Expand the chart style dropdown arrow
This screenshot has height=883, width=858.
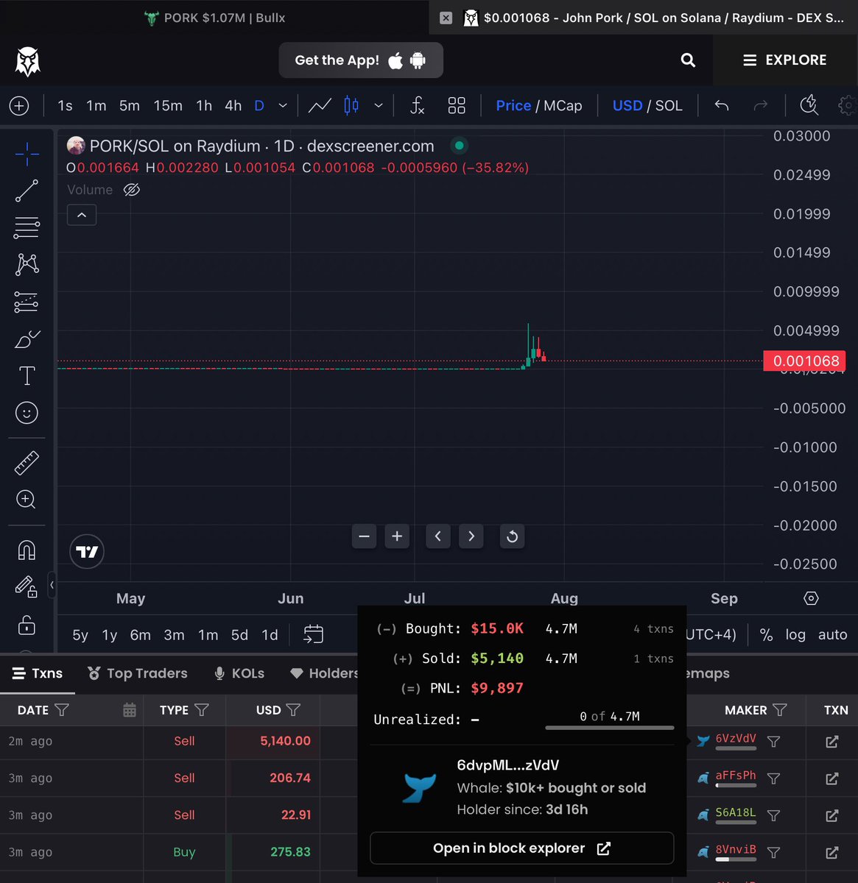tap(379, 106)
